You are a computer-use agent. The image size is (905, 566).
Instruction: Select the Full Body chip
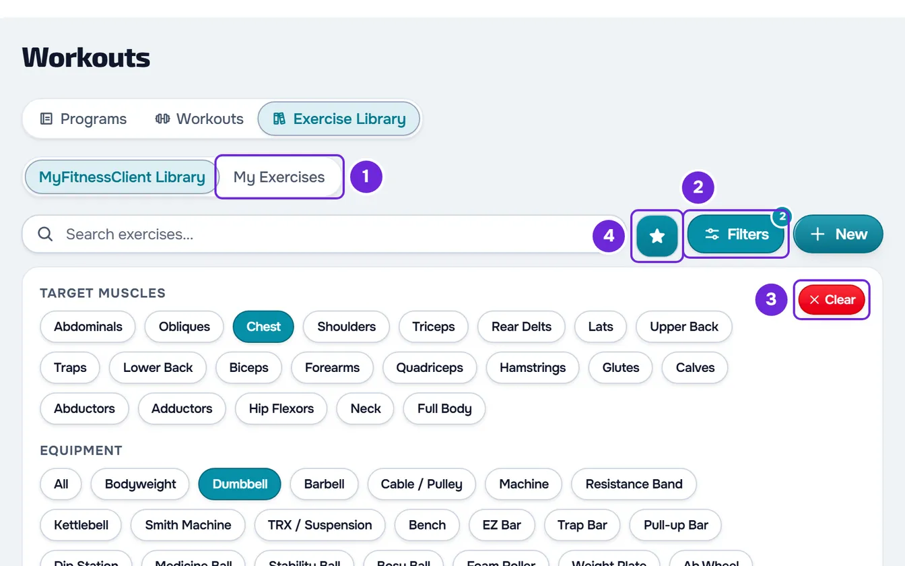(x=444, y=409)
